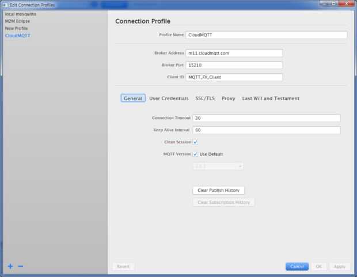The height and width of the screenshot is (277, 357).
Task: Click the OK button
Action: coord(318,266)
